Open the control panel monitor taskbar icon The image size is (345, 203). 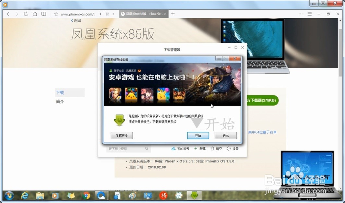pos(148,195)
